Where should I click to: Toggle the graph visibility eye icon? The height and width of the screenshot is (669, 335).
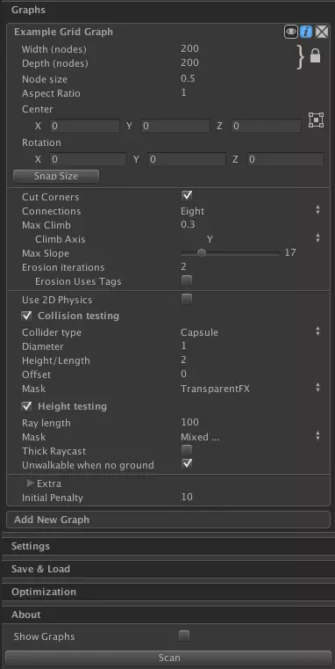291,32
